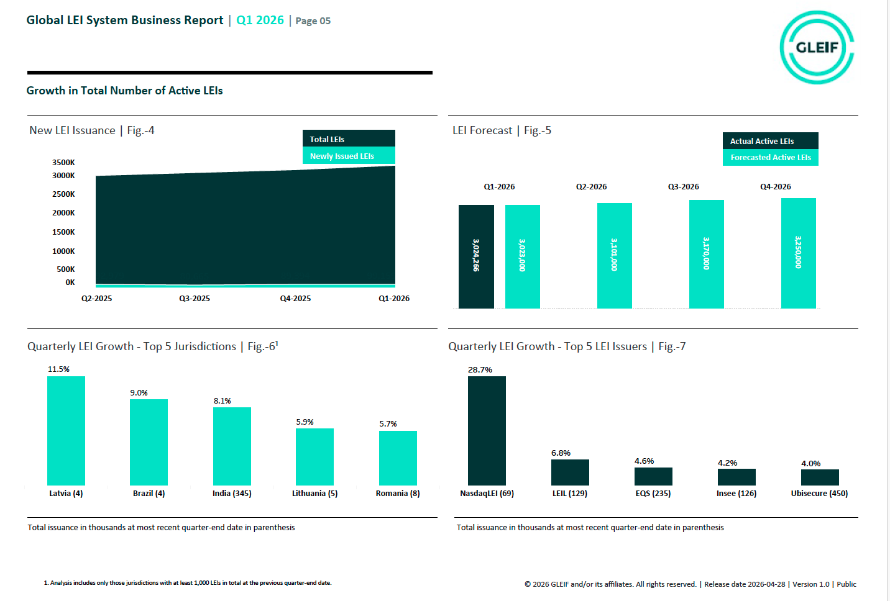Click the NasdaqLEI bar showing 28.7%
Viewport: 890px width, 601px height.
coord(487,430)
